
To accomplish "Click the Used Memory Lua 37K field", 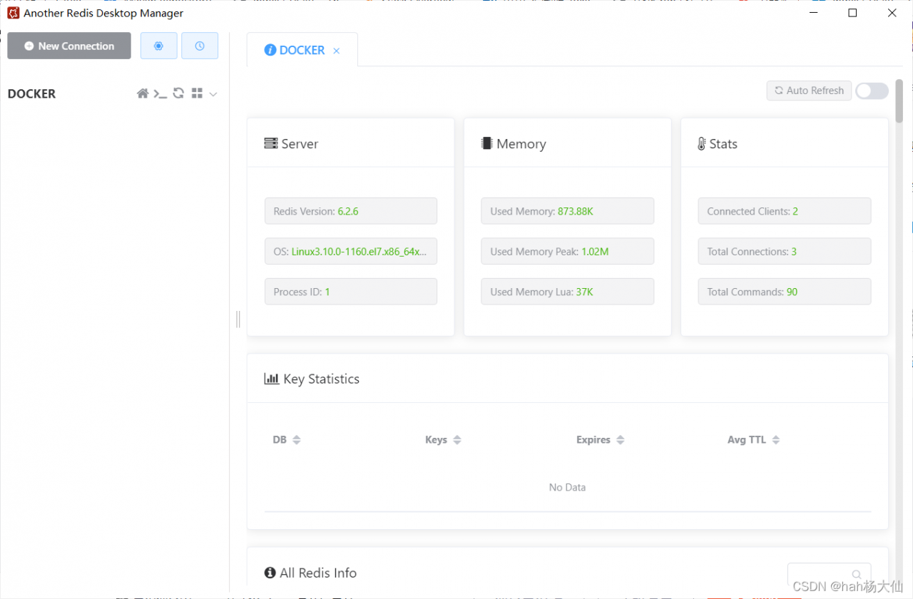I will pos(568,292).
